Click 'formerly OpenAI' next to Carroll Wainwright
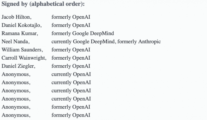This screenshot has height=120, width=207. click(71, 58)
